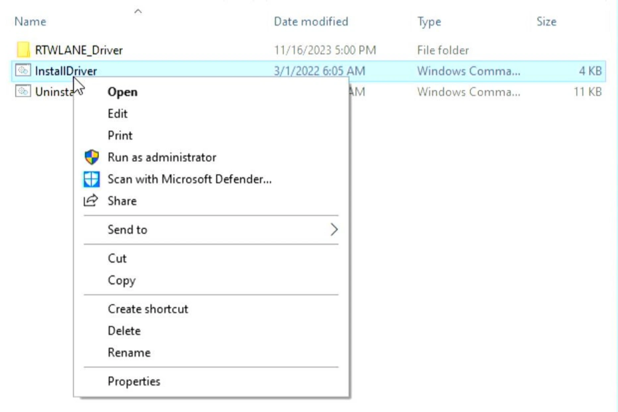The height and width of the screenshot is (412, 618).
Task: Select Scan with Microsoft Defender
Action: pyautogui.click(x=190, y=179)
